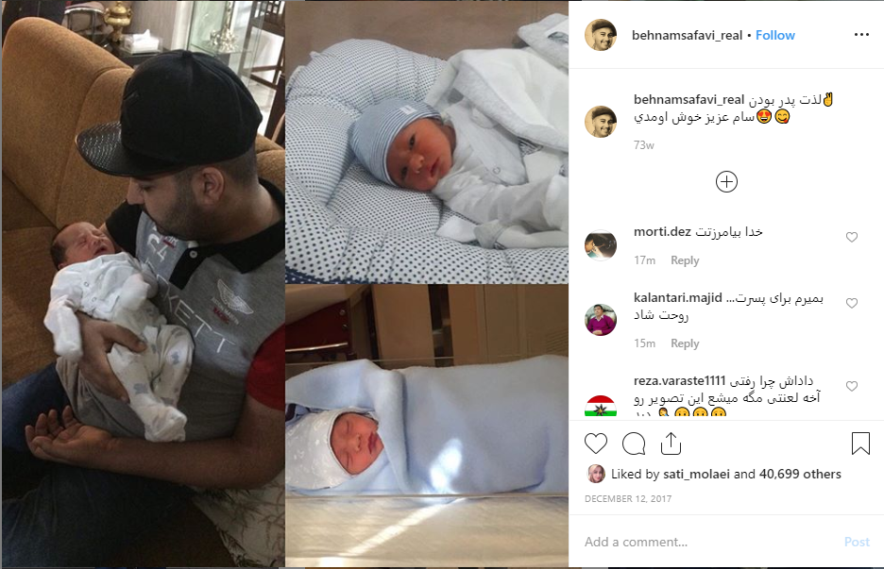Open the comment bubble icon
This screenshot has height=569, width=884.
point(634,443)
